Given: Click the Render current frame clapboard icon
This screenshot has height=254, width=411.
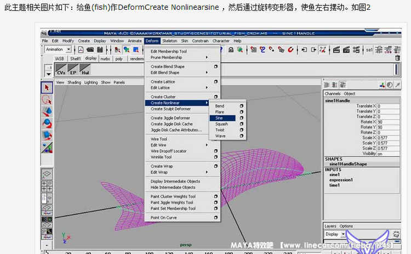Looking at the screenshot, I should 336,49.
